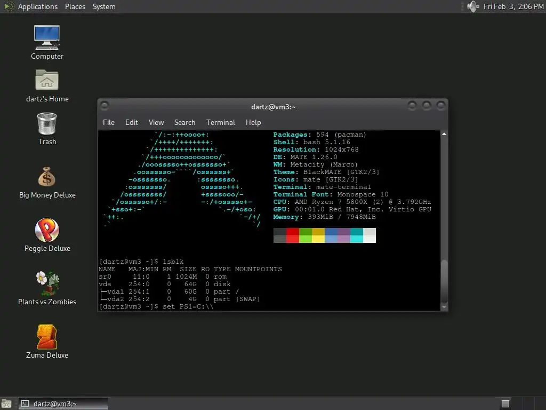Click the 'CPU: AMD Ryzen 7 5800X' line

pos(352,202)
